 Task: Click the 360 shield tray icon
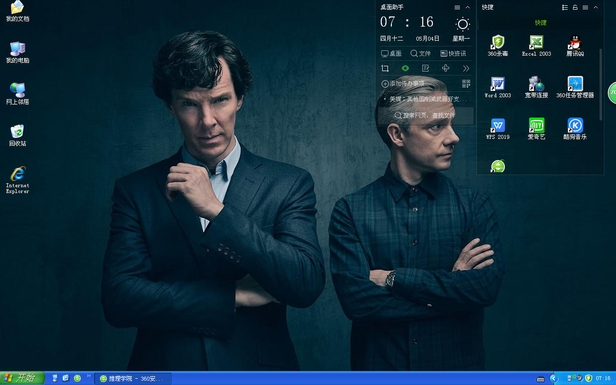click(x=588, y=378)
